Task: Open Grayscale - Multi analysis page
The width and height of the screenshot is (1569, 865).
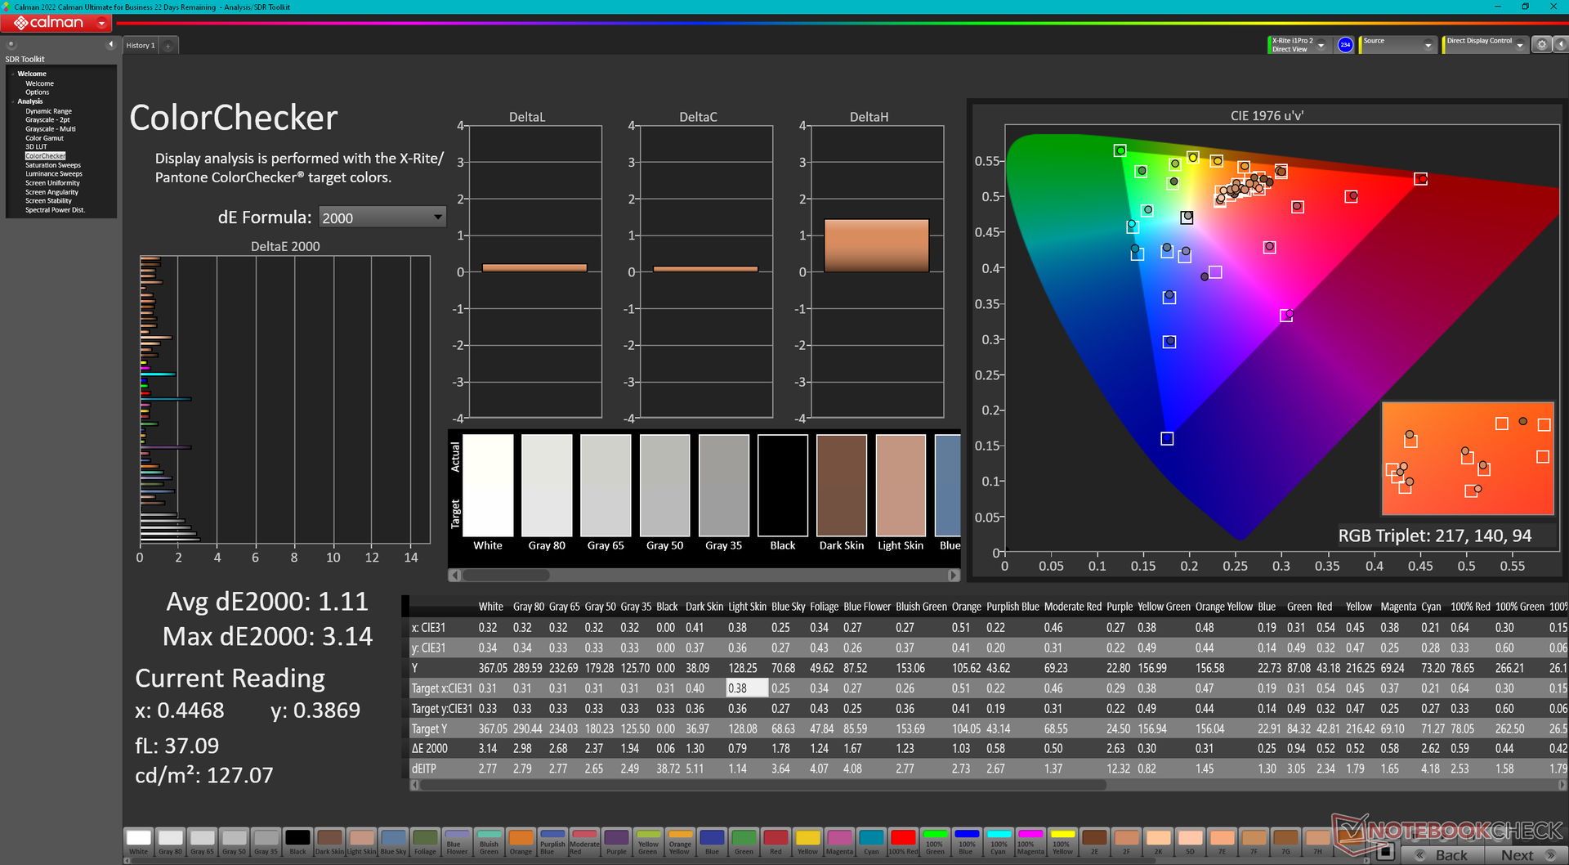Action: [51, 129]
